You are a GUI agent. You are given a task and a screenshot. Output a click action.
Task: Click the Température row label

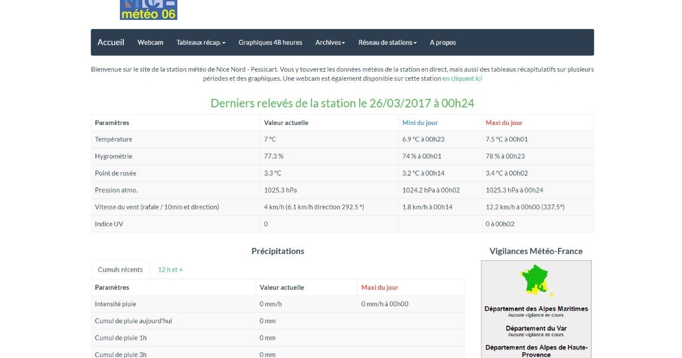(x=114, y=139)
